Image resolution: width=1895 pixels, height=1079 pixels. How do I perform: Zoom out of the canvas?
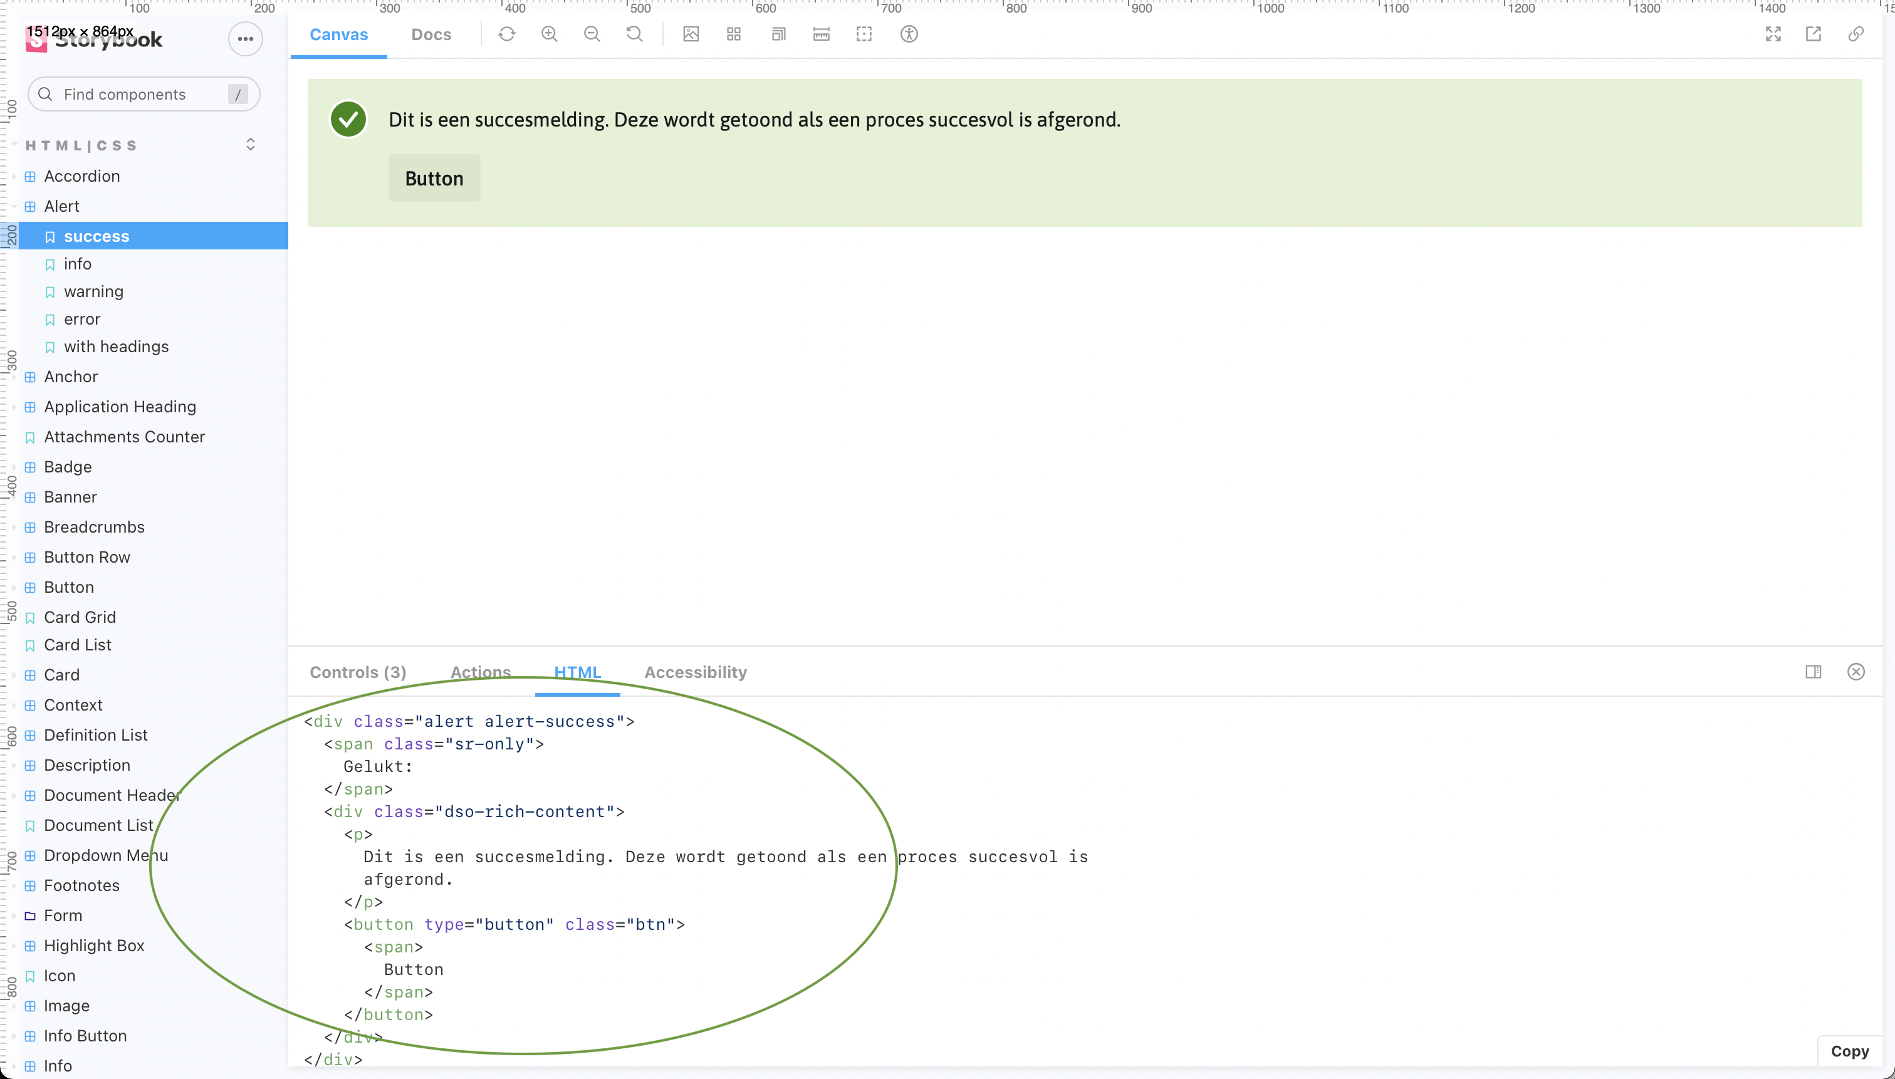pos(592,34)
